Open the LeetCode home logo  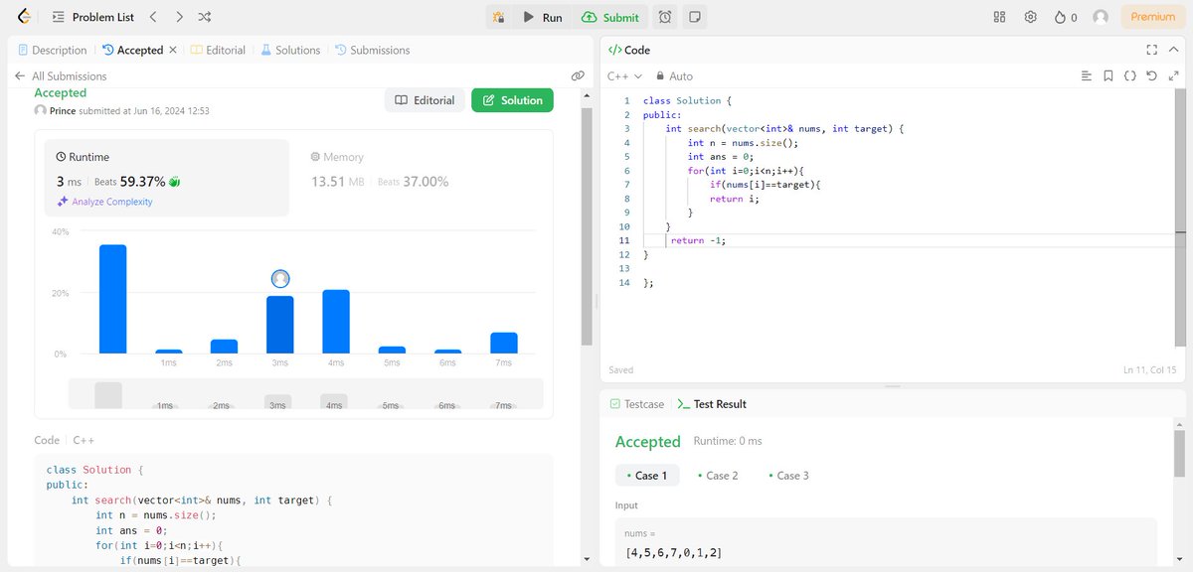point(23,17)
